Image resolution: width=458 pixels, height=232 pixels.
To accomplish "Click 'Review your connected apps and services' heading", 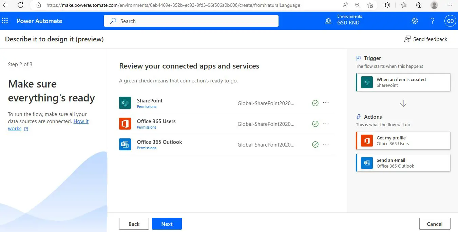I will pos(189,66).
